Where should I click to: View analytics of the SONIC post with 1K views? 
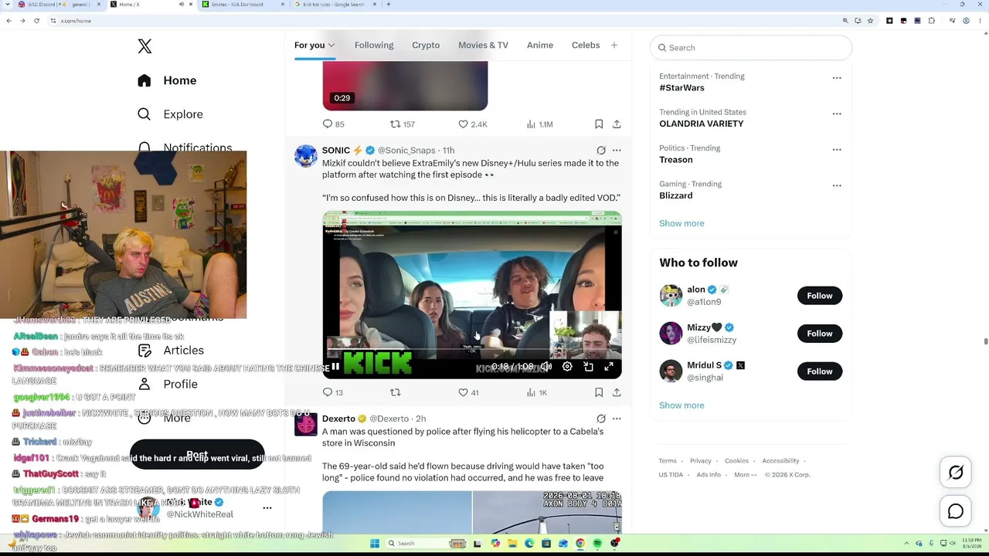click(x=537, y=392)
